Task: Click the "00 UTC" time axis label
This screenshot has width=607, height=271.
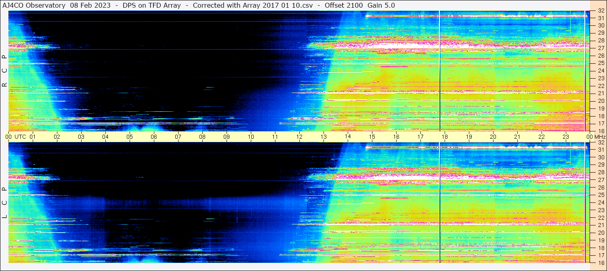Action: click(16, 137)
